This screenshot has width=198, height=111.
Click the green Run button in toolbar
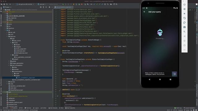(x=63, y=4)
